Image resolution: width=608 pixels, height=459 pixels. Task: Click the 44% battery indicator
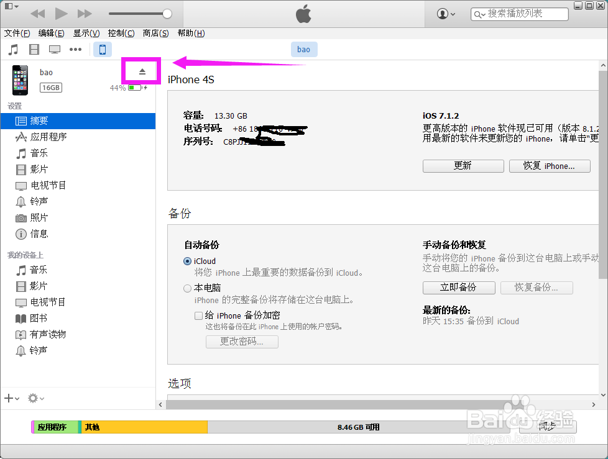(128, 88)
